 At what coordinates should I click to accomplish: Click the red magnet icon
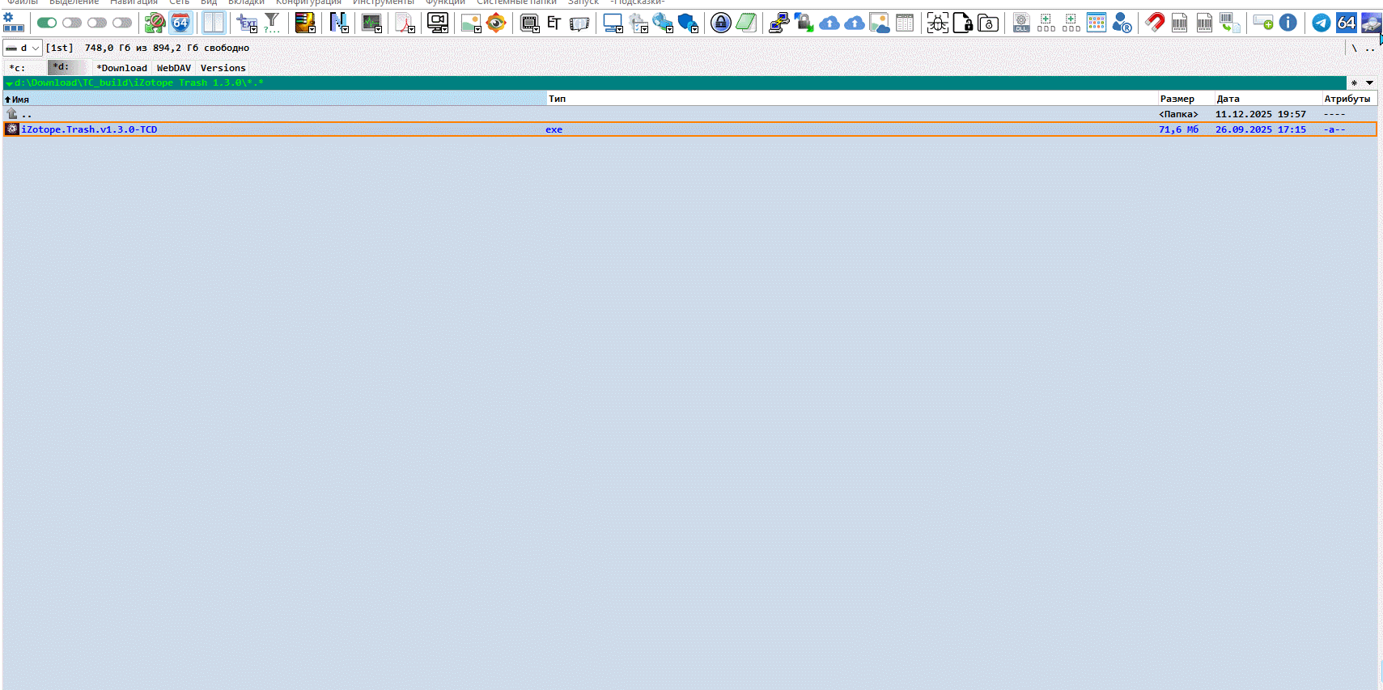1155,23
